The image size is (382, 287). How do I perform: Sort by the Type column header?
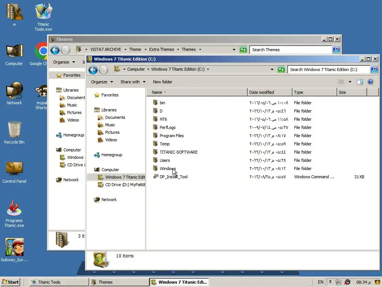tap(314, 92)
